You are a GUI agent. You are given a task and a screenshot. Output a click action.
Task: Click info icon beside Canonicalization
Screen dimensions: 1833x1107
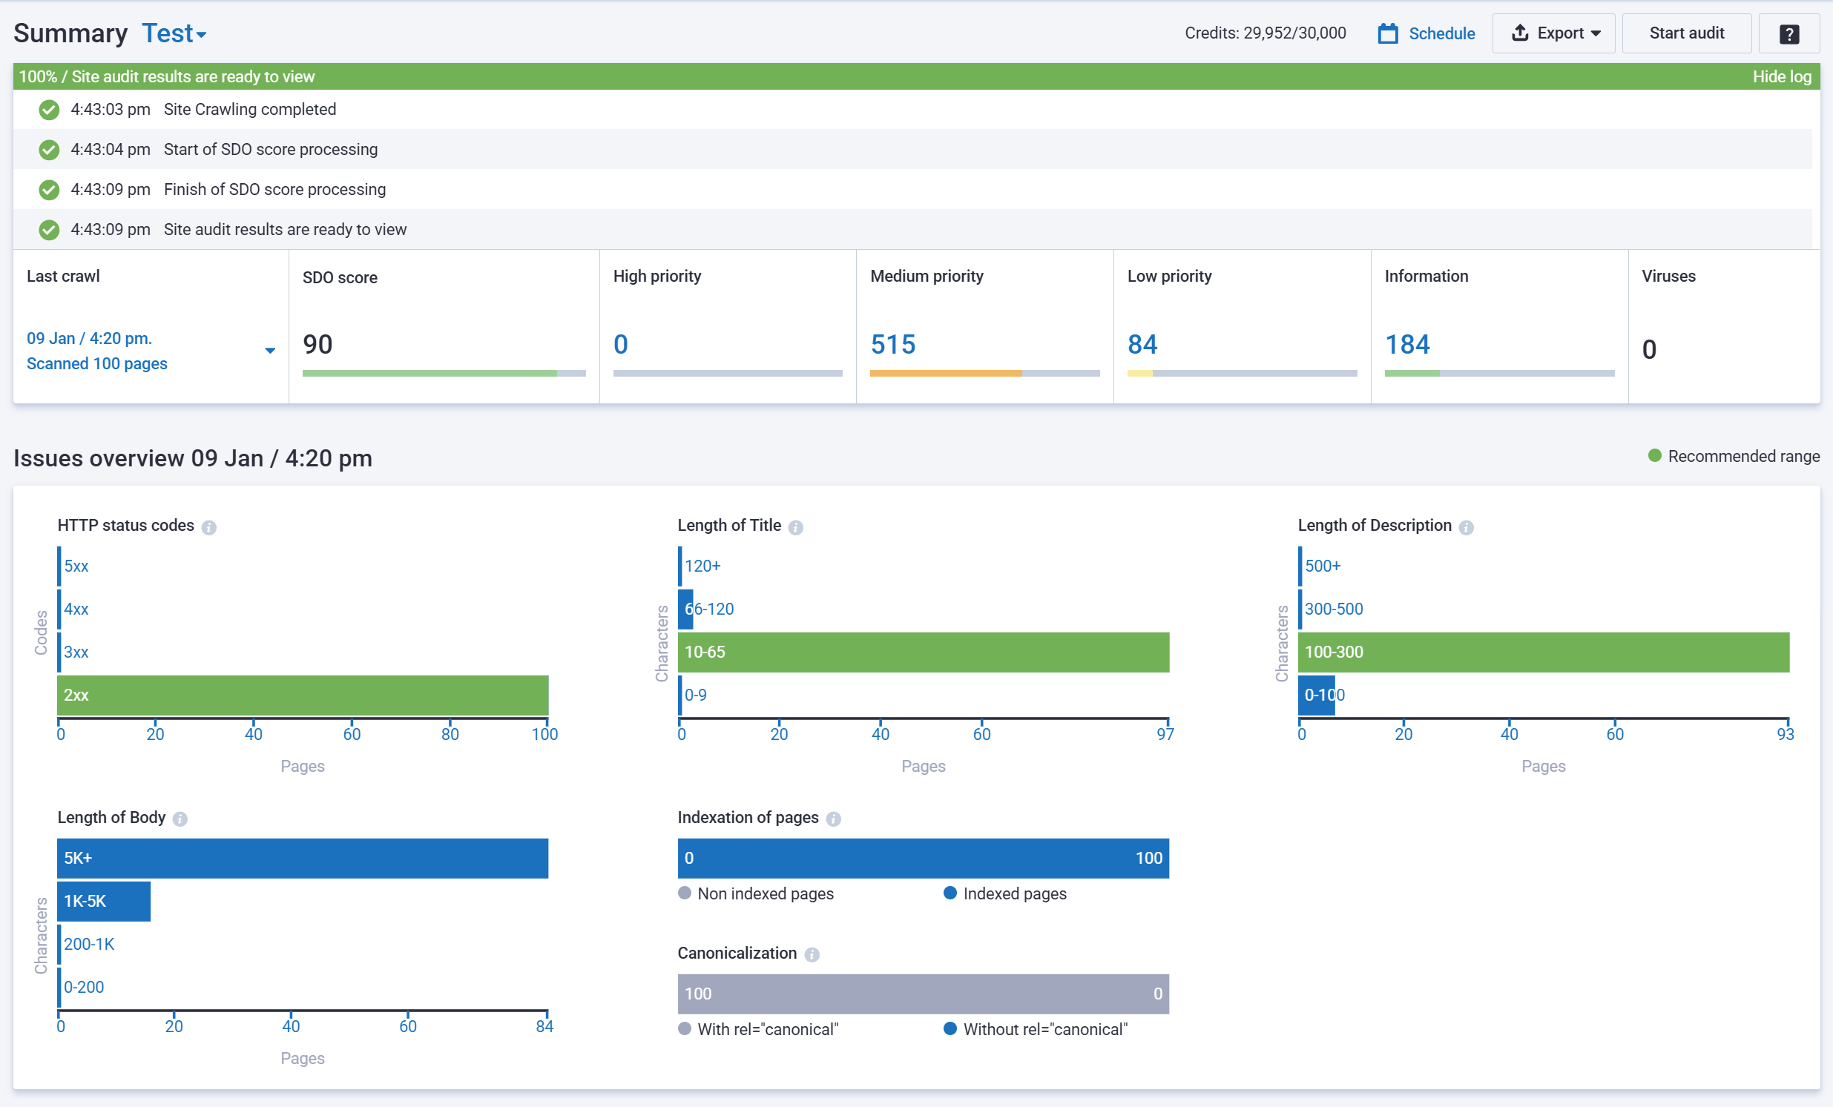[x=812, y=954]
